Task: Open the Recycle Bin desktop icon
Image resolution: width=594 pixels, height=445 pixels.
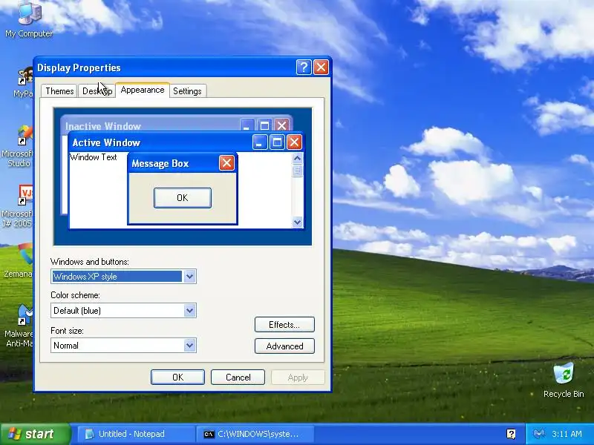Action: pyautogui.click(x=564, y=380)
